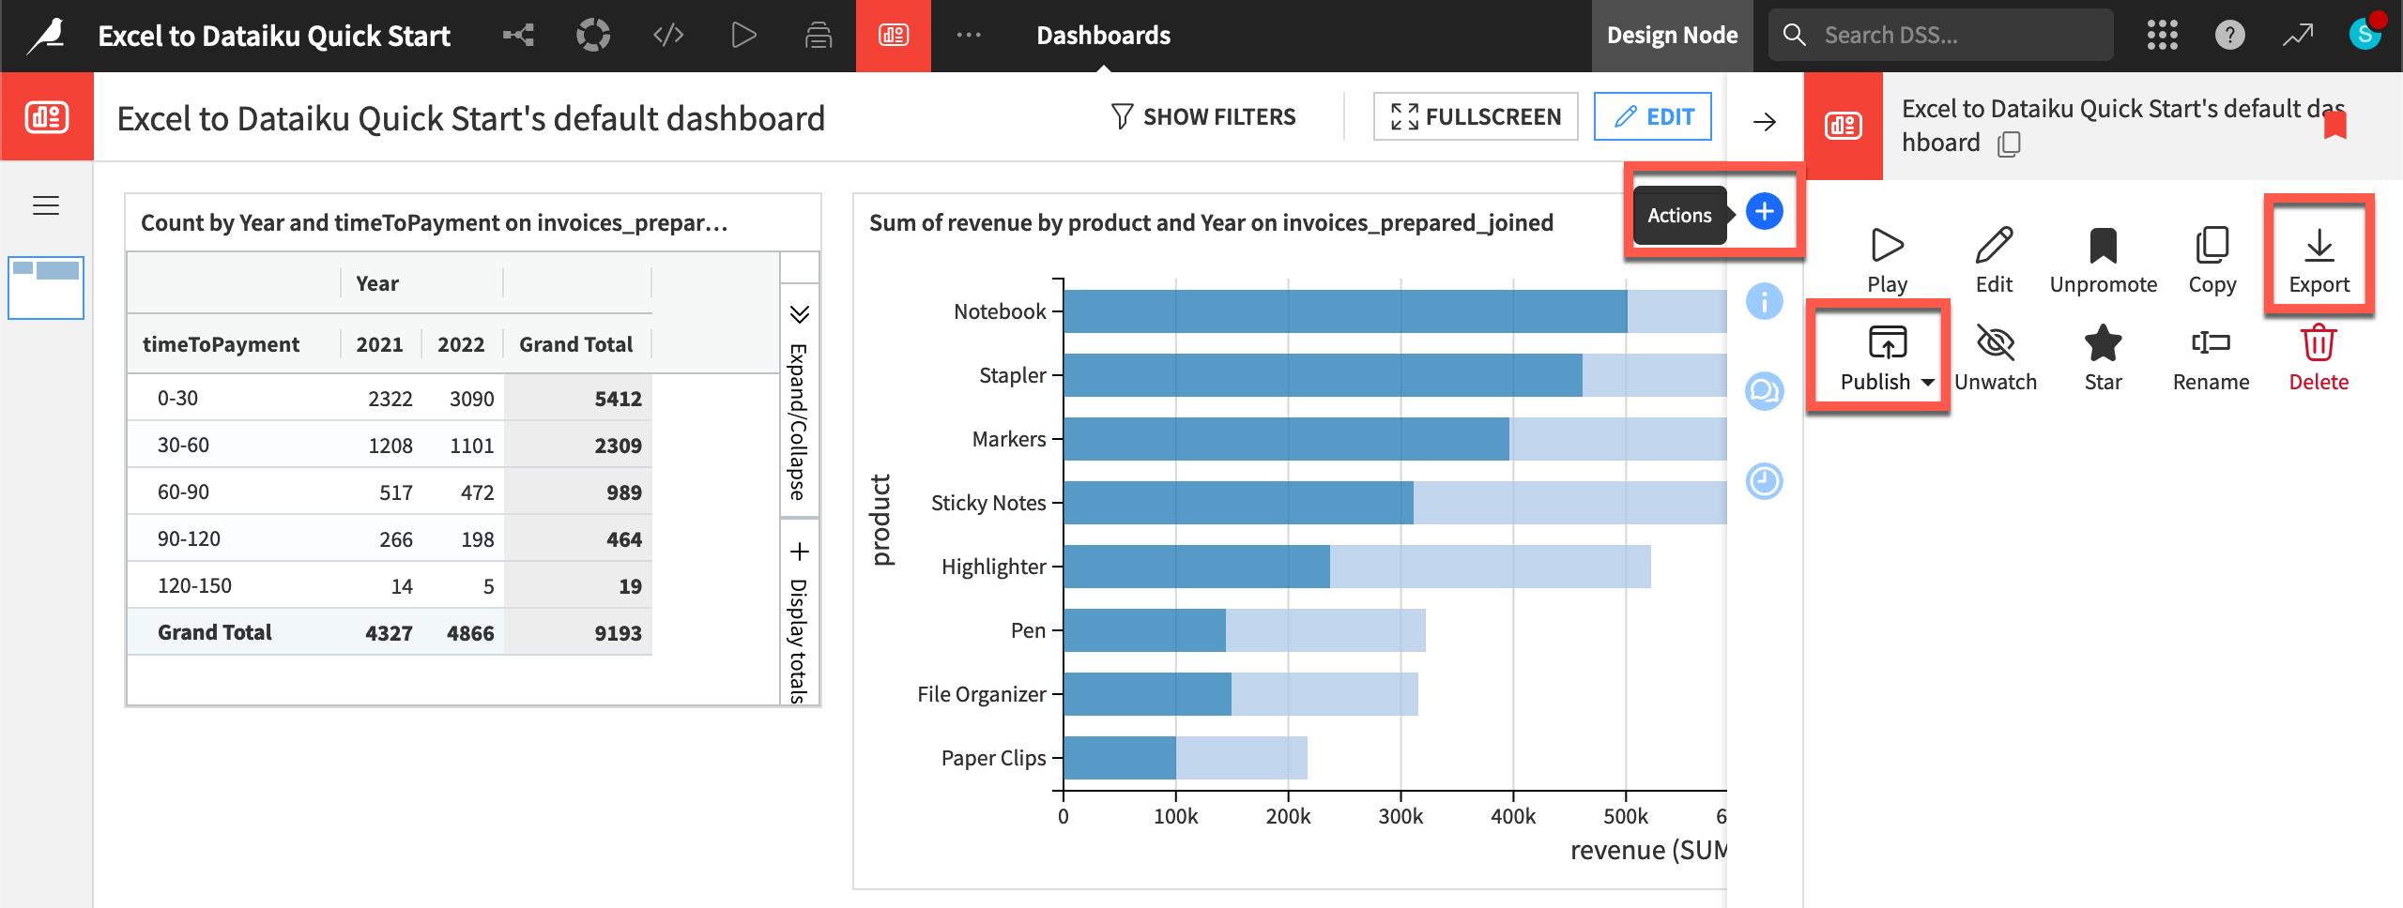2403x908 pixels.
Task: Click the Design Node label
Action: (1672, 36)
